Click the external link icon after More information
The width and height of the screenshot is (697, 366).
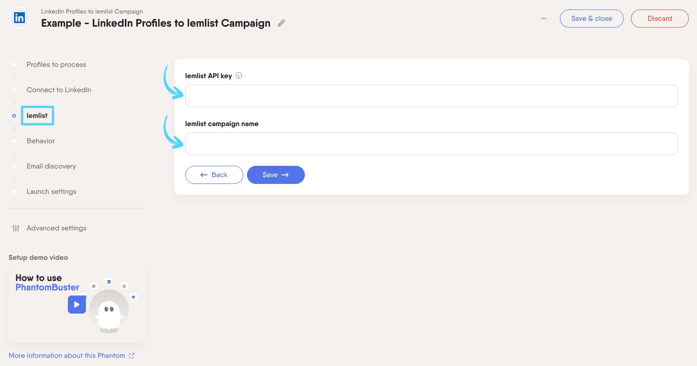click(132, 356)
